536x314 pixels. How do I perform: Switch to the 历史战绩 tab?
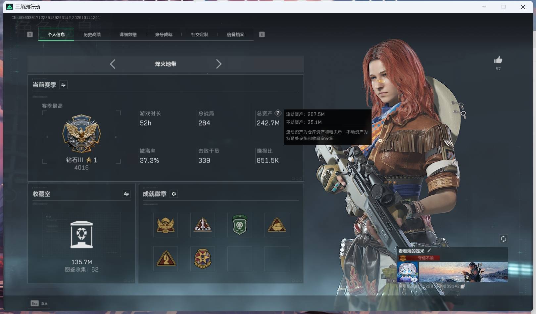pos(92,34)
